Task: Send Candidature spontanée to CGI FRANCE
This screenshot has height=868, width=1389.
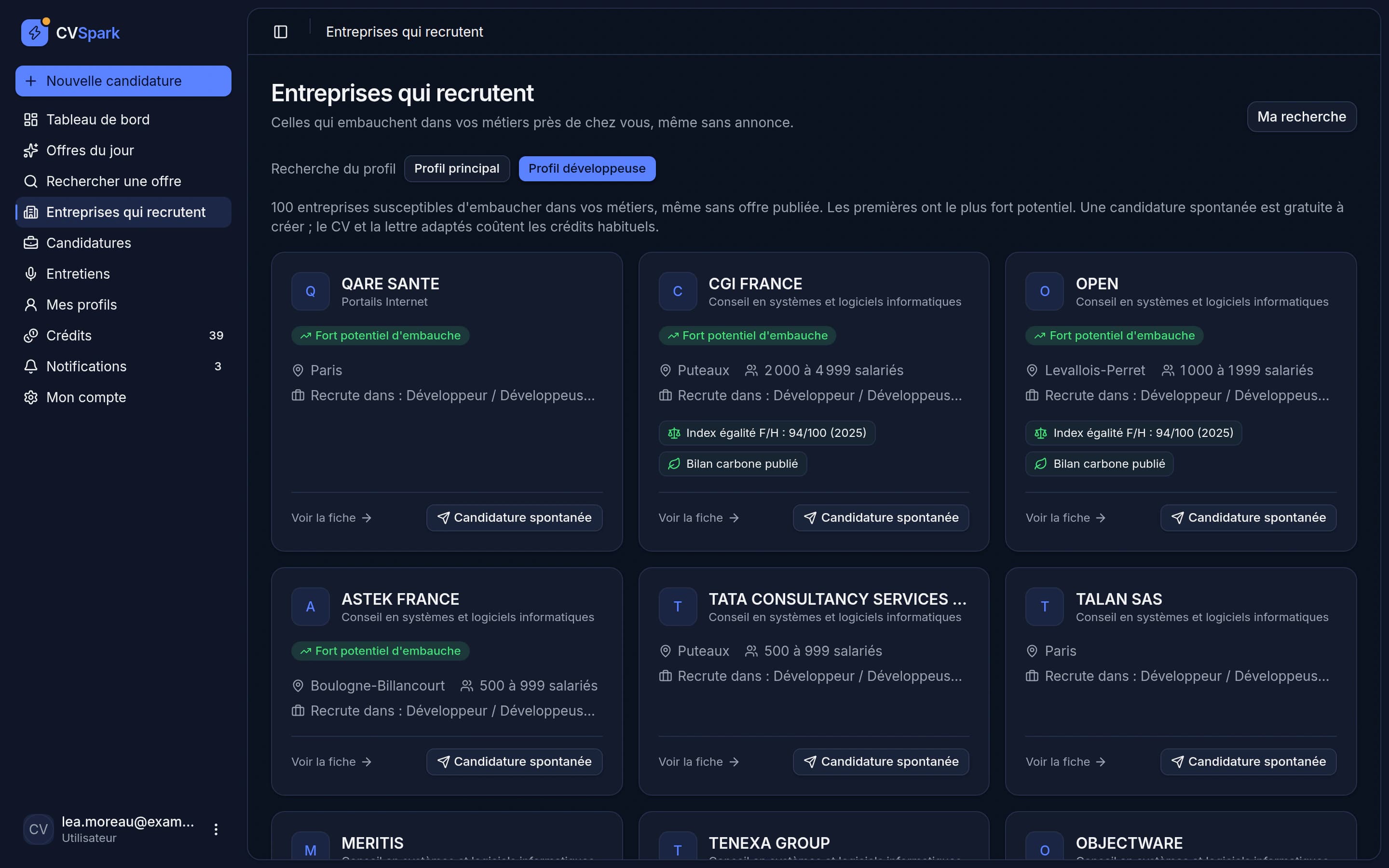Action: coord(881,518)
